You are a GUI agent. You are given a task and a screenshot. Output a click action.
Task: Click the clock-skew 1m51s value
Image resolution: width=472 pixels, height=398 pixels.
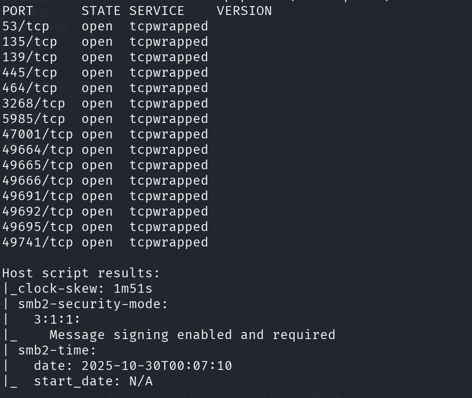(x=133, y=289)
